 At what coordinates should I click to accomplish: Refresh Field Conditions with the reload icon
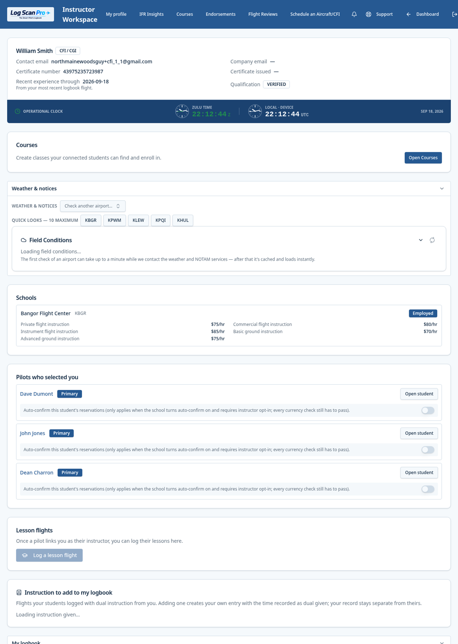click(x=432, y=240)
